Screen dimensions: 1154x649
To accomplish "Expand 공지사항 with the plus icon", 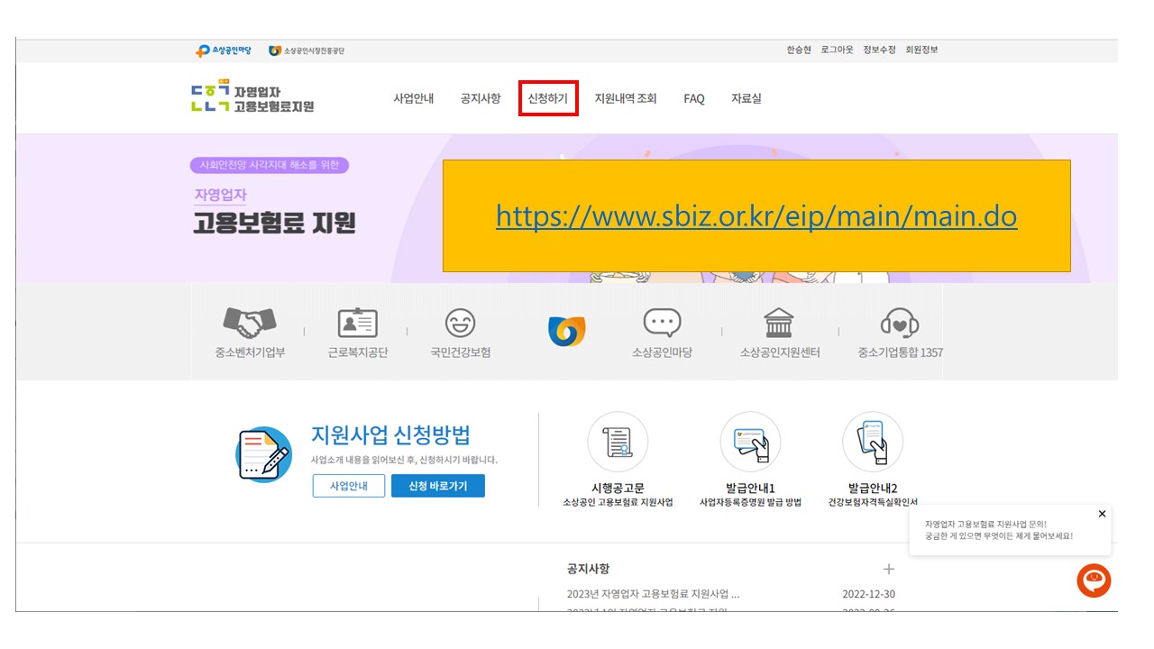I will click(889, 569).
